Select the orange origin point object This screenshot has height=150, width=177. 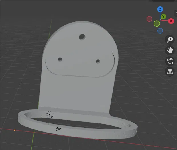(x=15, y=130)
